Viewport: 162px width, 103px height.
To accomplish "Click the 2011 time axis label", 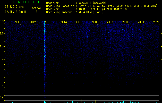I will (17, 22).
